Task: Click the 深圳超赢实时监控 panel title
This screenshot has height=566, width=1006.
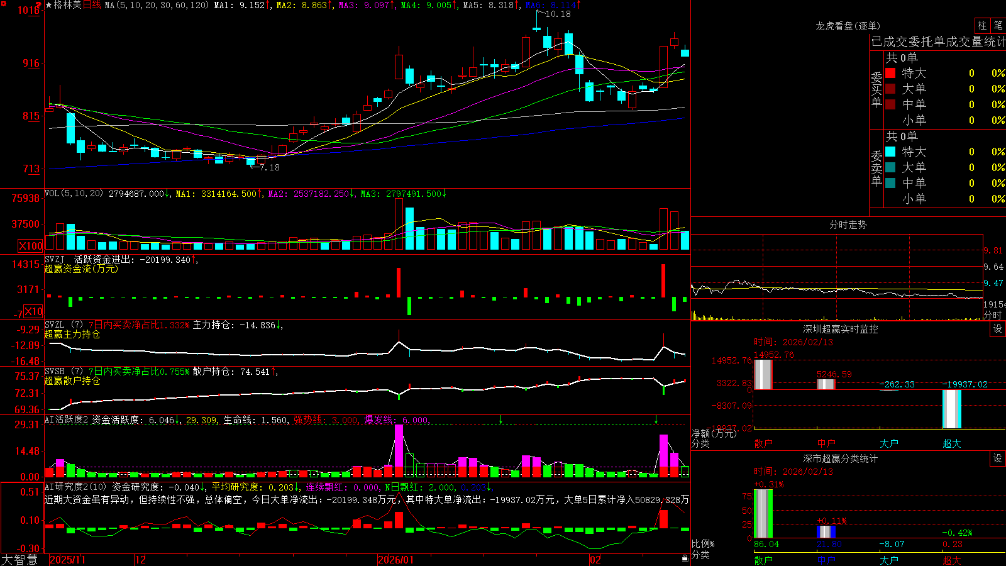Action: (841, 329)
